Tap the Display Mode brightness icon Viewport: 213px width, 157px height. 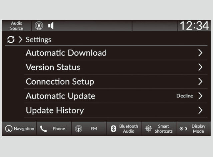pos(183,129)
